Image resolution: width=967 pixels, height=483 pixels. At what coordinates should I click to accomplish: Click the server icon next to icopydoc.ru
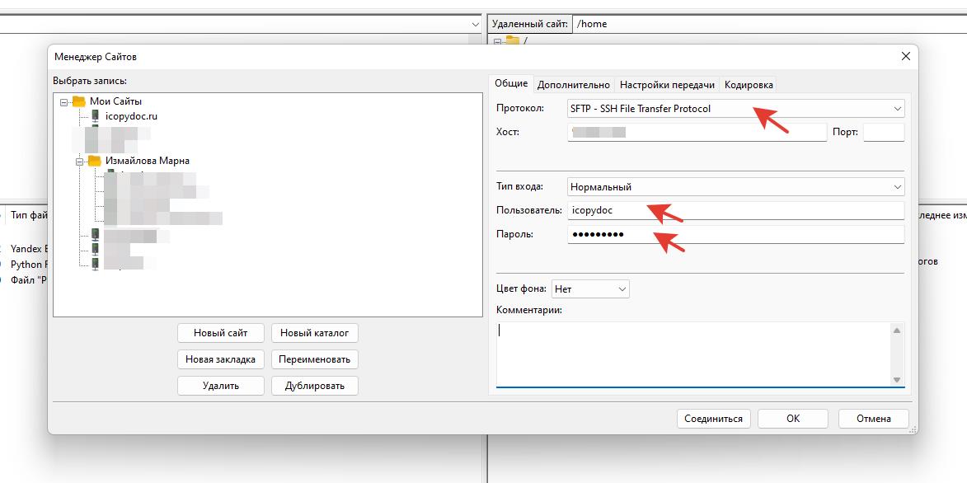96,116
